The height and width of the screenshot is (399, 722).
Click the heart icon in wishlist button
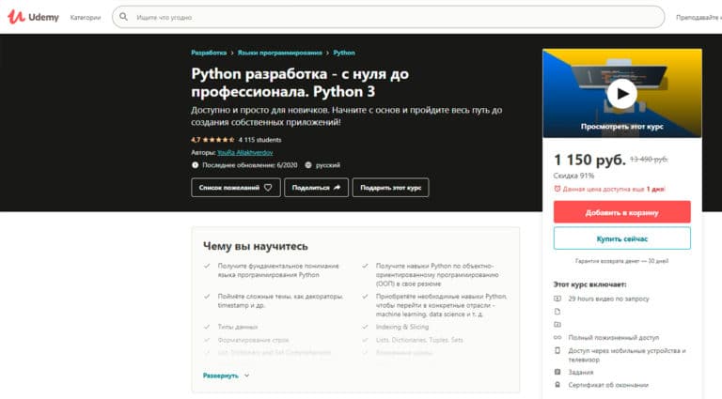tap(267, 188)
